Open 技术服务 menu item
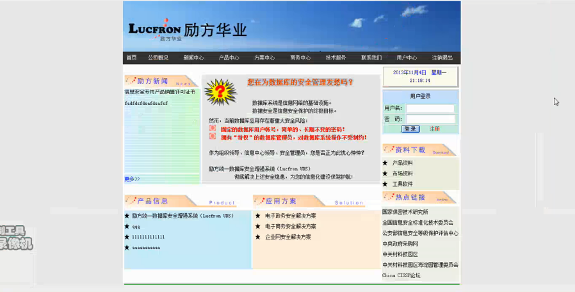This screenshot has height=292, width=575. 336,58
